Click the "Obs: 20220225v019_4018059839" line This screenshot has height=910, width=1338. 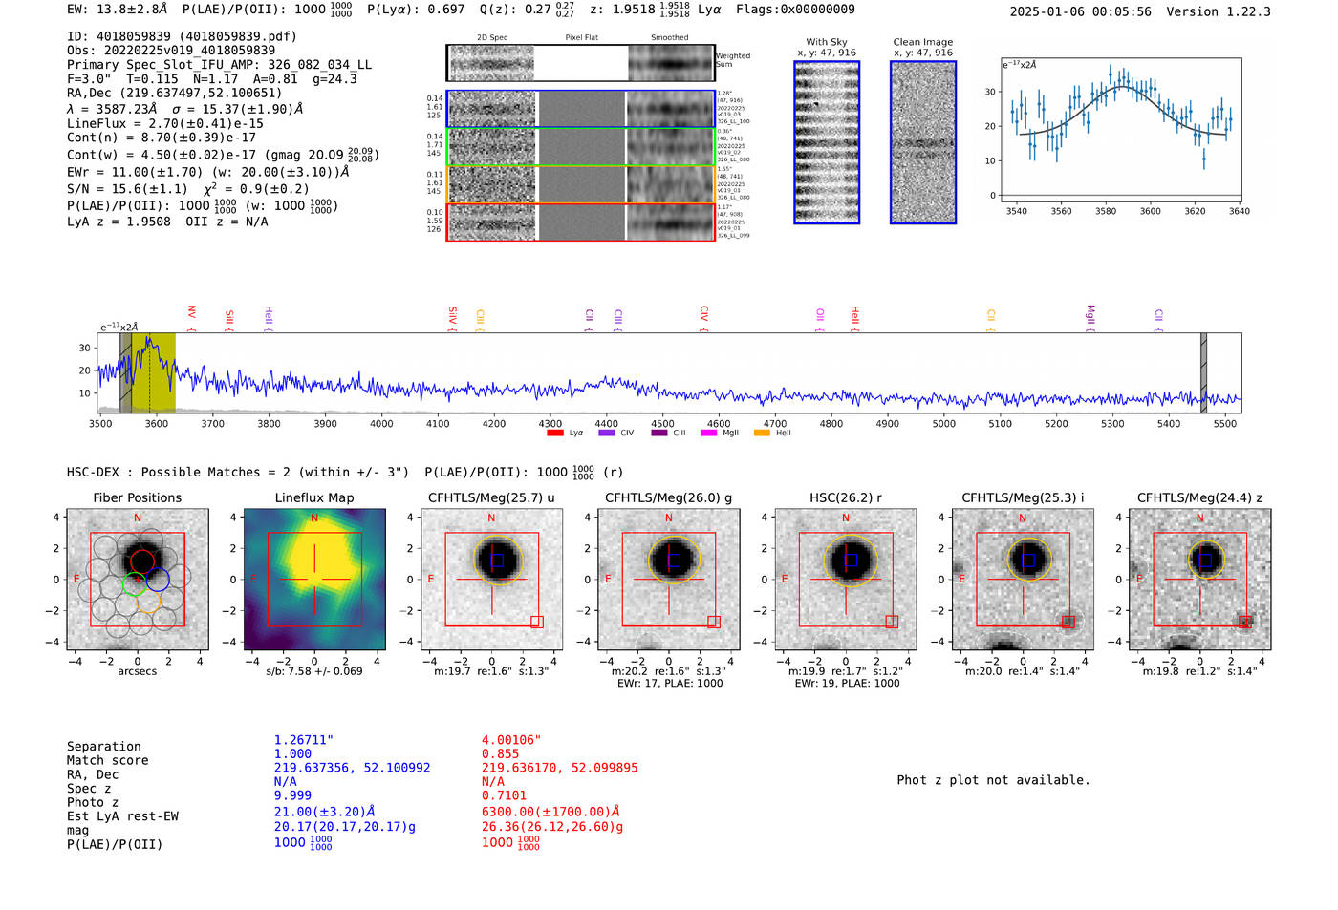point(171,51)
